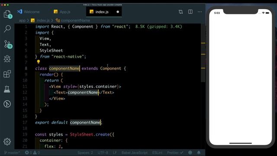Click index.js in the breadcrumb

coord(40,20)
